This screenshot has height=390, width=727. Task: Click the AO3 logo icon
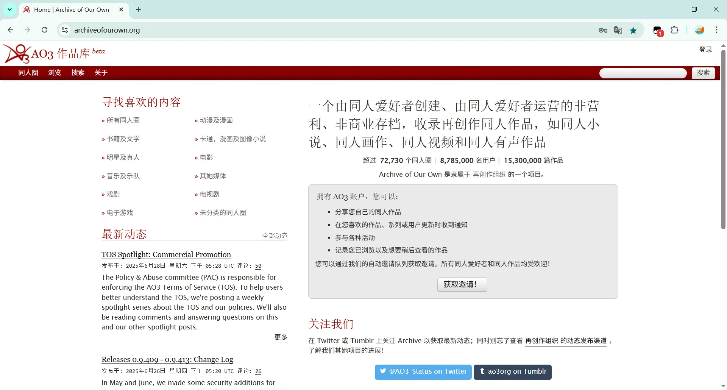(x=17, y=53)
